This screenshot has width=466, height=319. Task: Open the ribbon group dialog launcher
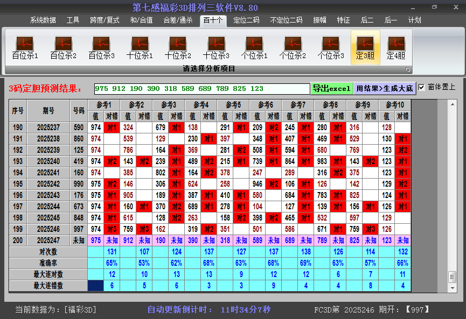coord(408,69)
